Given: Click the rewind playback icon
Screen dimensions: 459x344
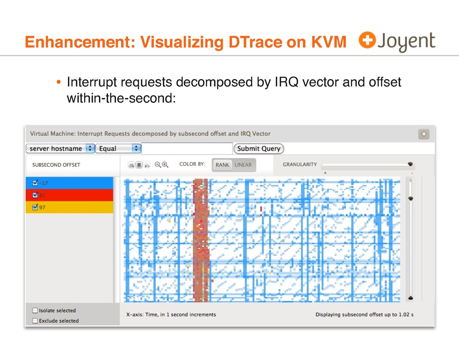Looking at the screenshot, I should point(131,165).
